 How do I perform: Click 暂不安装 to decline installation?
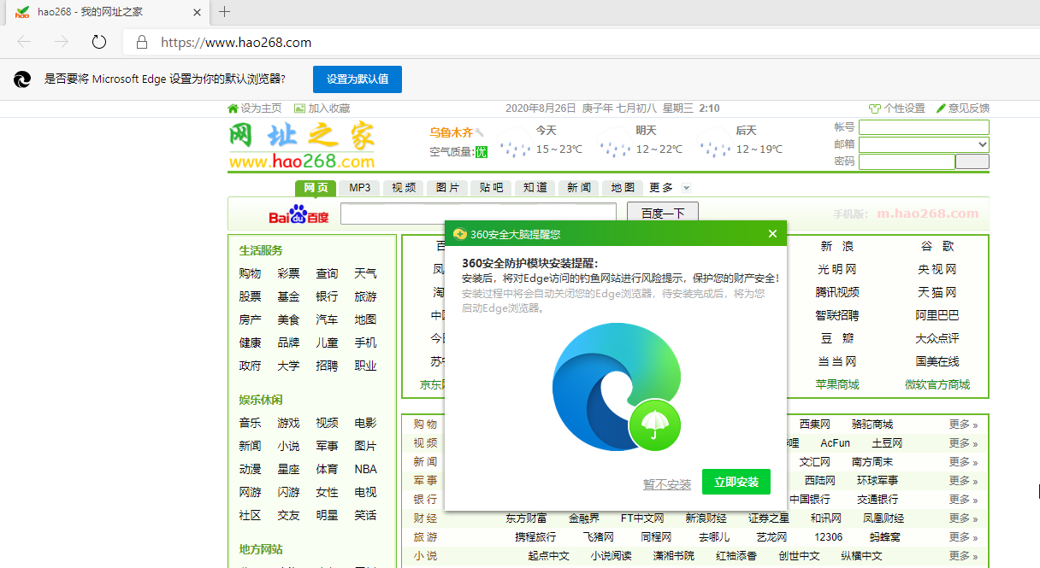[x=666, y=482]
